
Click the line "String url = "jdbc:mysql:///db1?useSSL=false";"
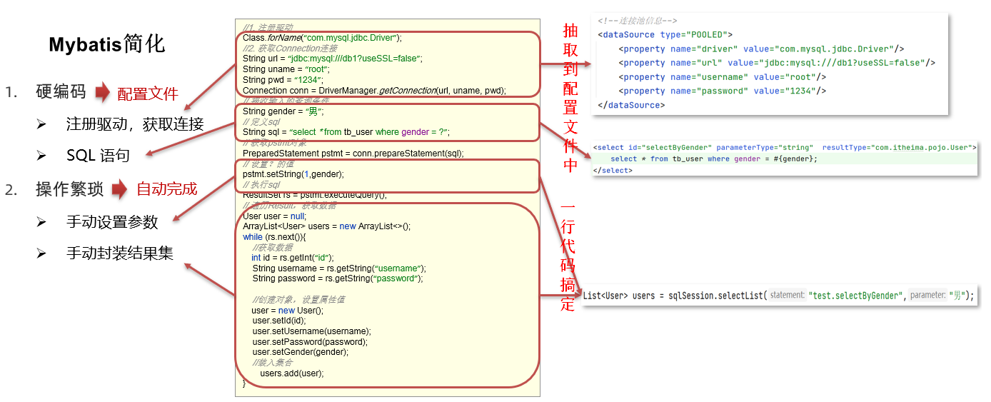pos(332,59)
